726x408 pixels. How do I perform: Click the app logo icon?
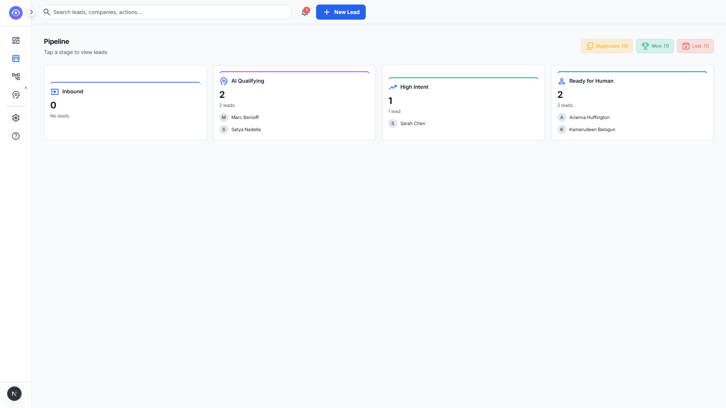pyautogui.click(x=16, y=12)
